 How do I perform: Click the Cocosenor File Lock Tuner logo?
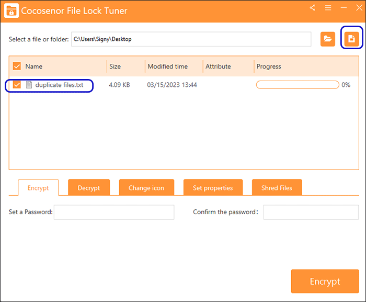(12, 11)
